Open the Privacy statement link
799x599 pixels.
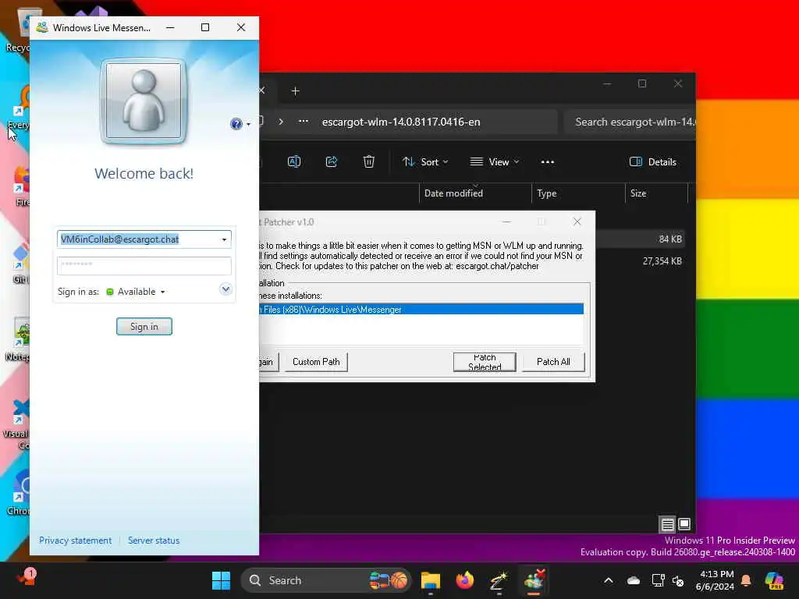coord(75,541)
